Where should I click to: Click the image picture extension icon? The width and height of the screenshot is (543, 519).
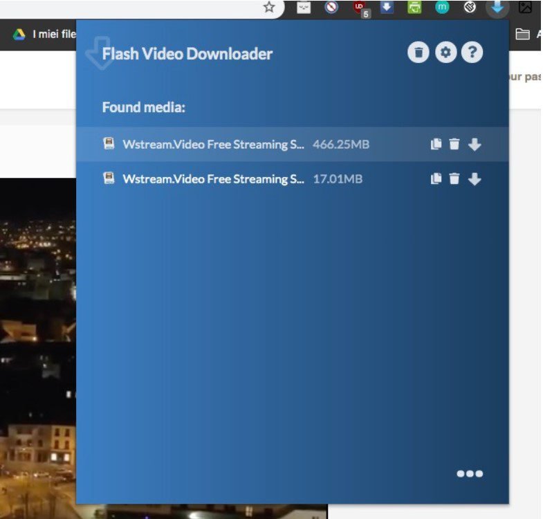coord(525,7)
